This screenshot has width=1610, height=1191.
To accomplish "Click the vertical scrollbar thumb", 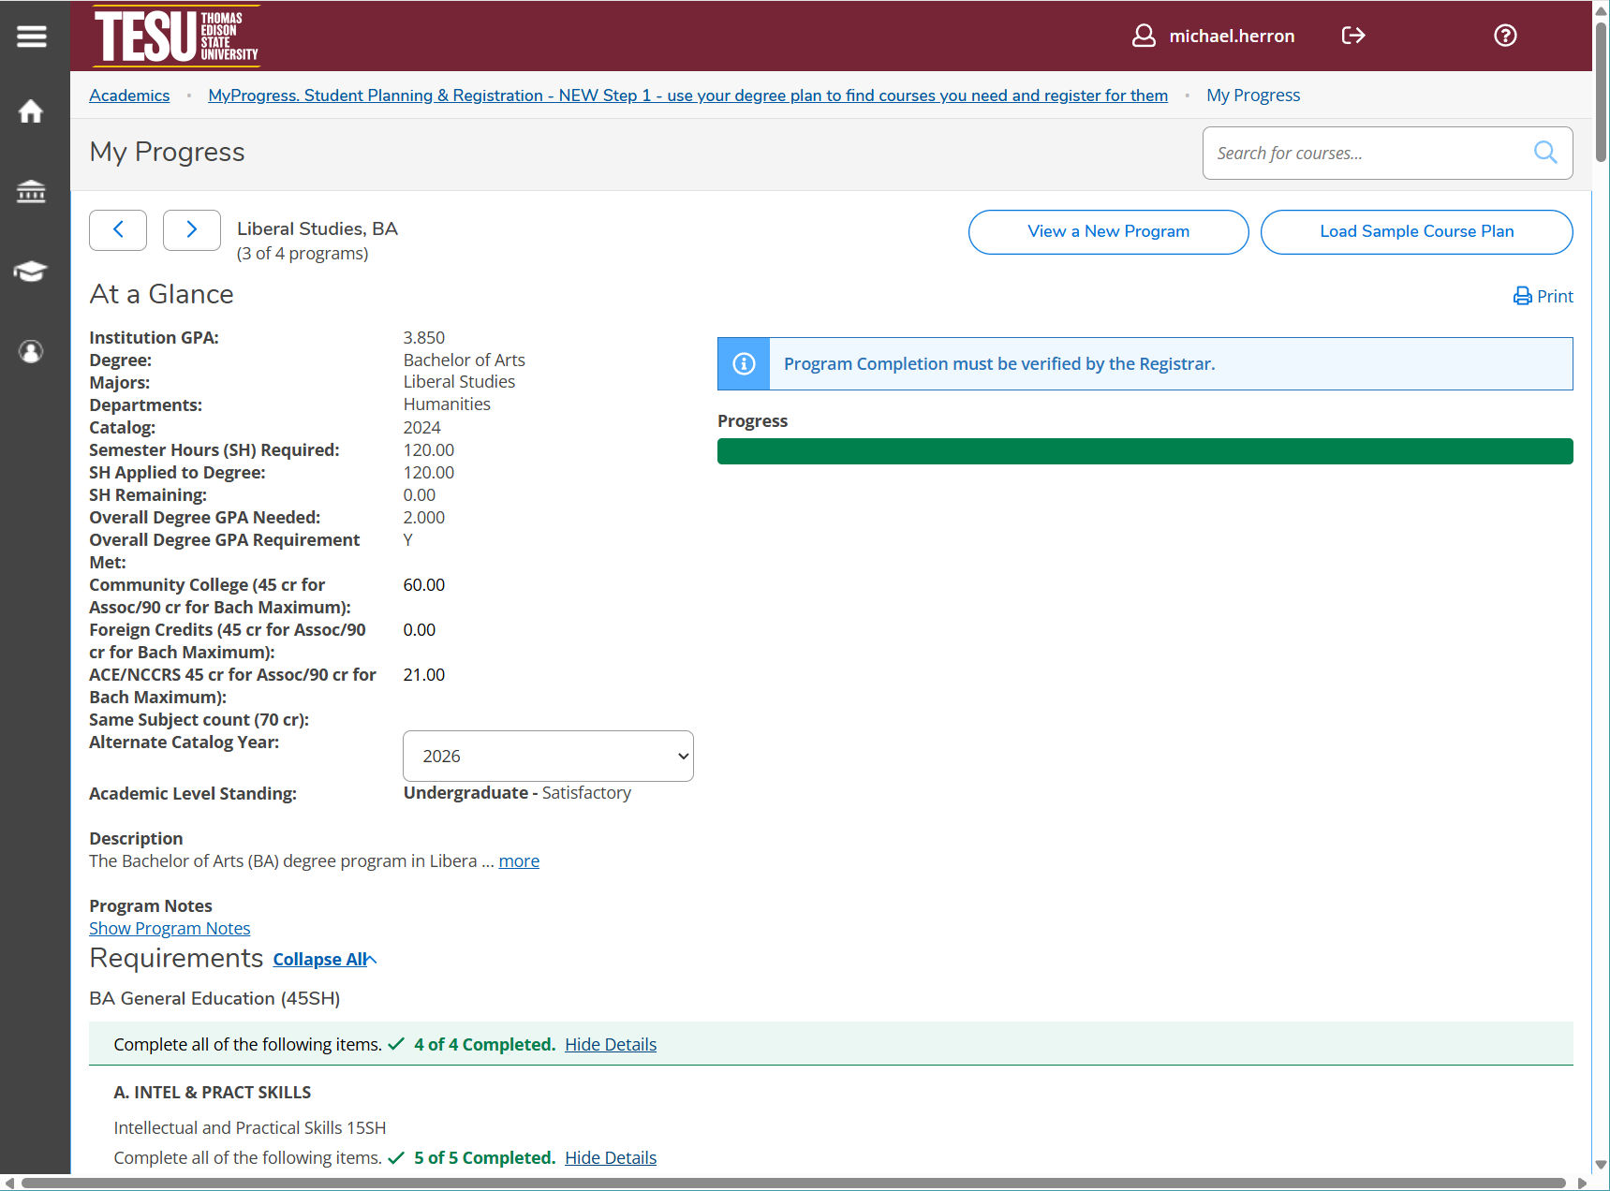I will (x=1601, y=91).
